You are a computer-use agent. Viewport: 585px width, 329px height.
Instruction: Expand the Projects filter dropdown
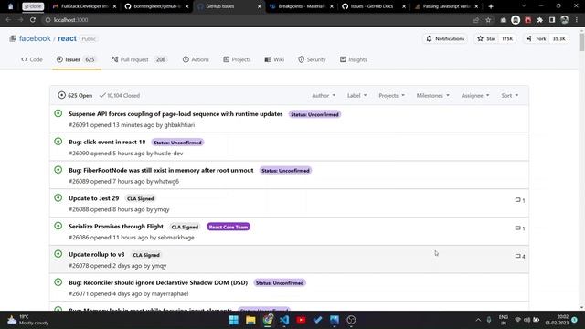pos(392,95)
